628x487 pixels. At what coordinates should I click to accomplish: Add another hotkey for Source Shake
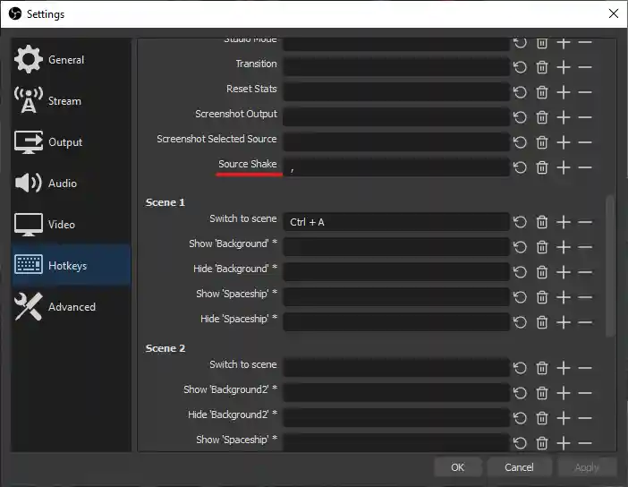[x=564, y=167]
